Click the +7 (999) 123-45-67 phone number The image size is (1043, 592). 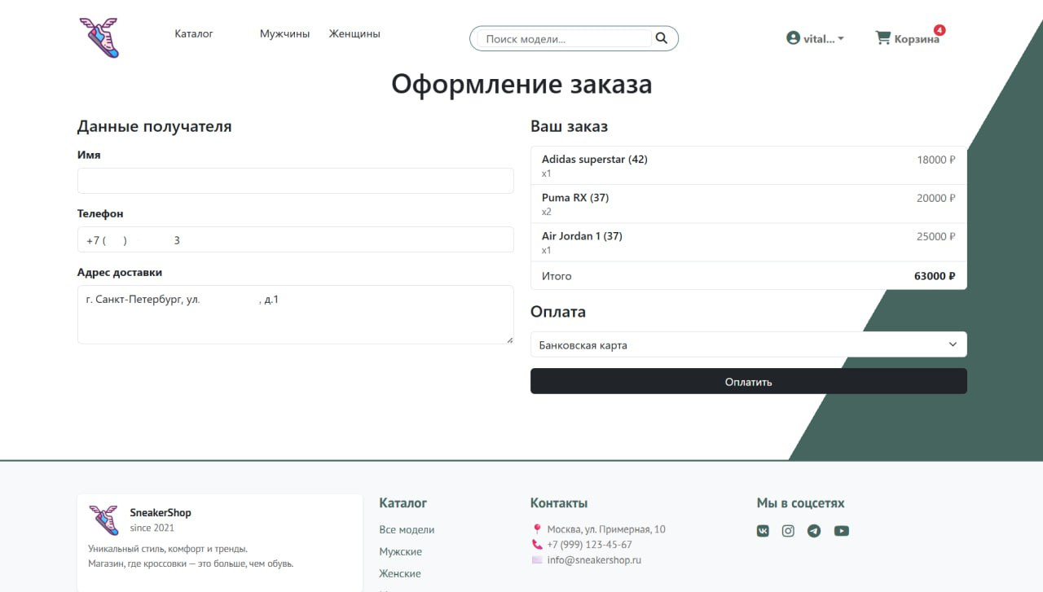coord(589,545)
